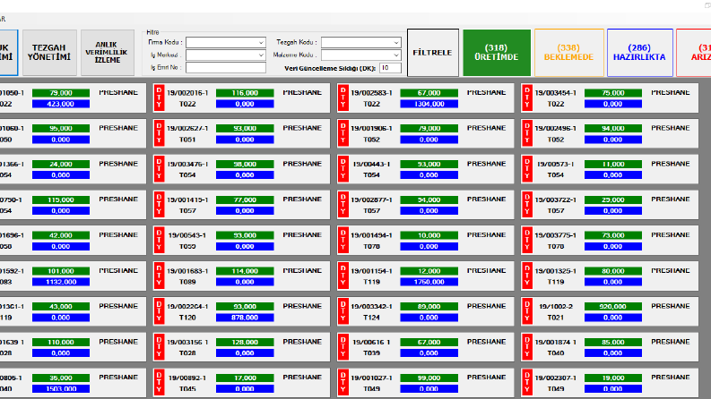Click the DTY badge of order 19/002496-1
This screenshot has width=711, height=399.
(x=527, y=133)
